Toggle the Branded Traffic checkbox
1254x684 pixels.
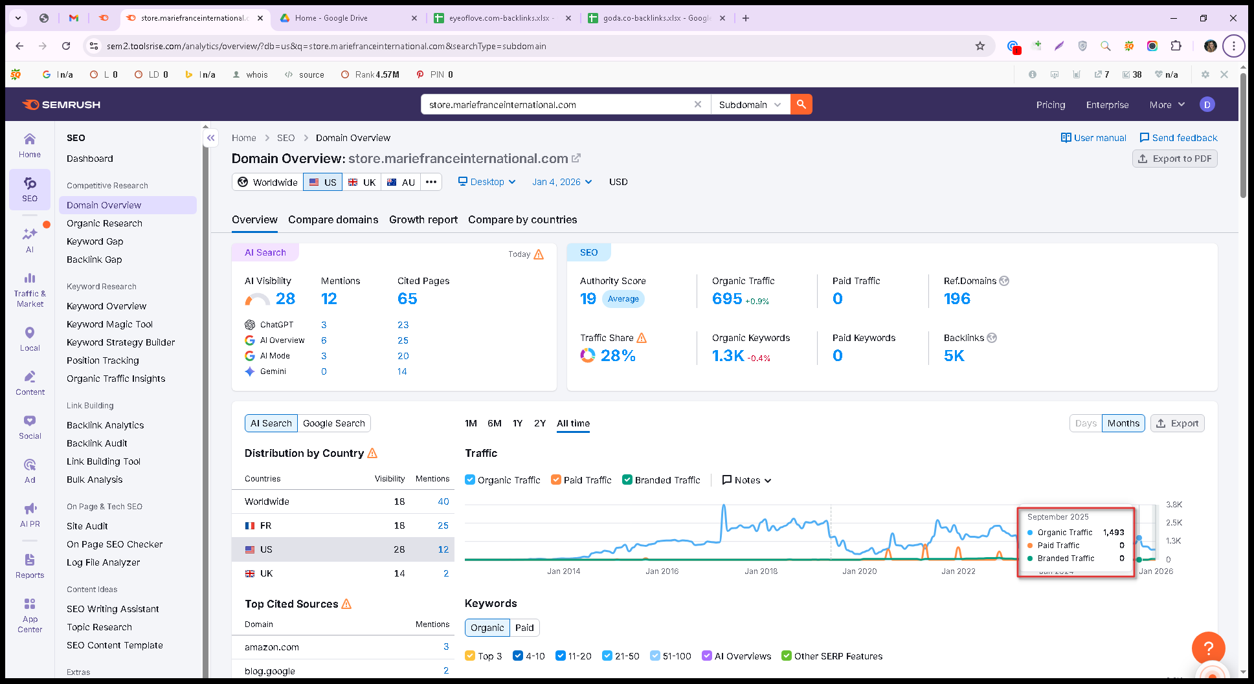tap(627, 480)
